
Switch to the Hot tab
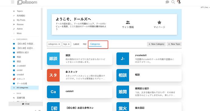tap(85, 44)
